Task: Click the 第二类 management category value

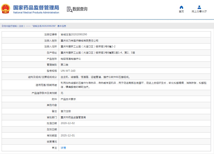Action: pos(65,65)
